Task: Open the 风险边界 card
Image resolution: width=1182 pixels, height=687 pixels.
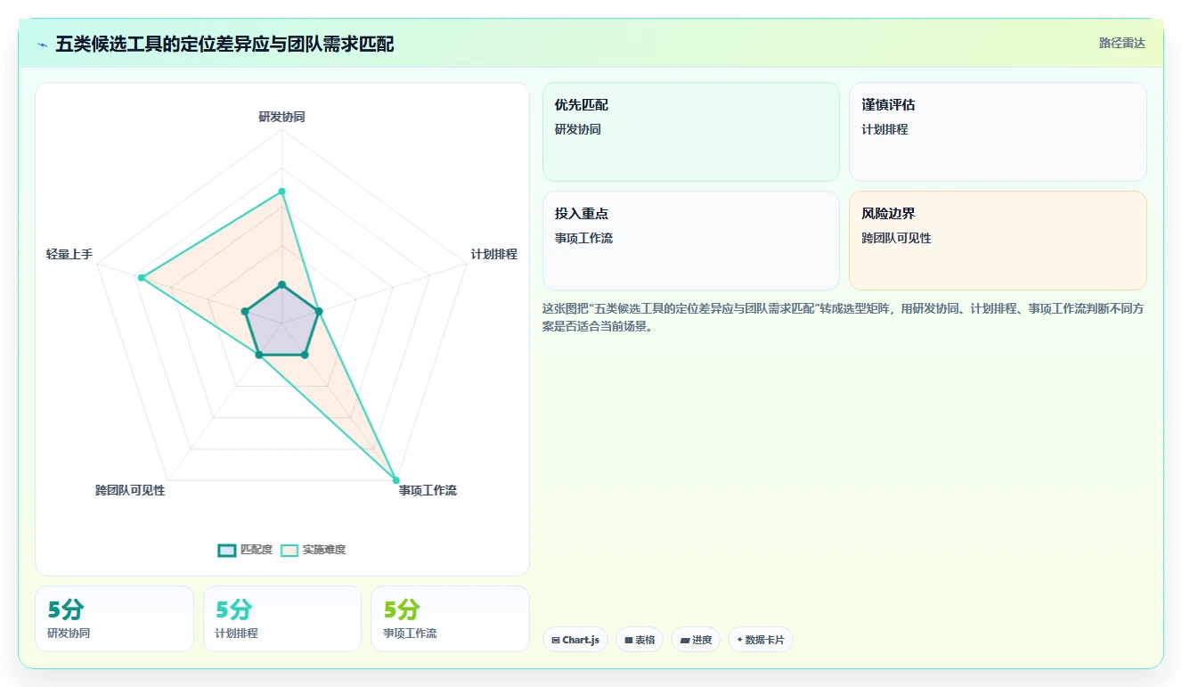Action: (998, 241)
